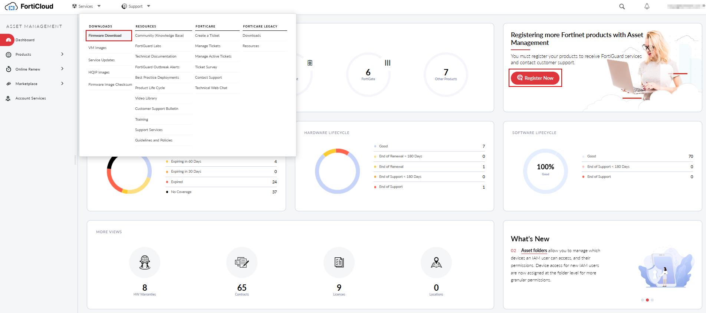Select Firmware Download in Downloads menu

105,36
